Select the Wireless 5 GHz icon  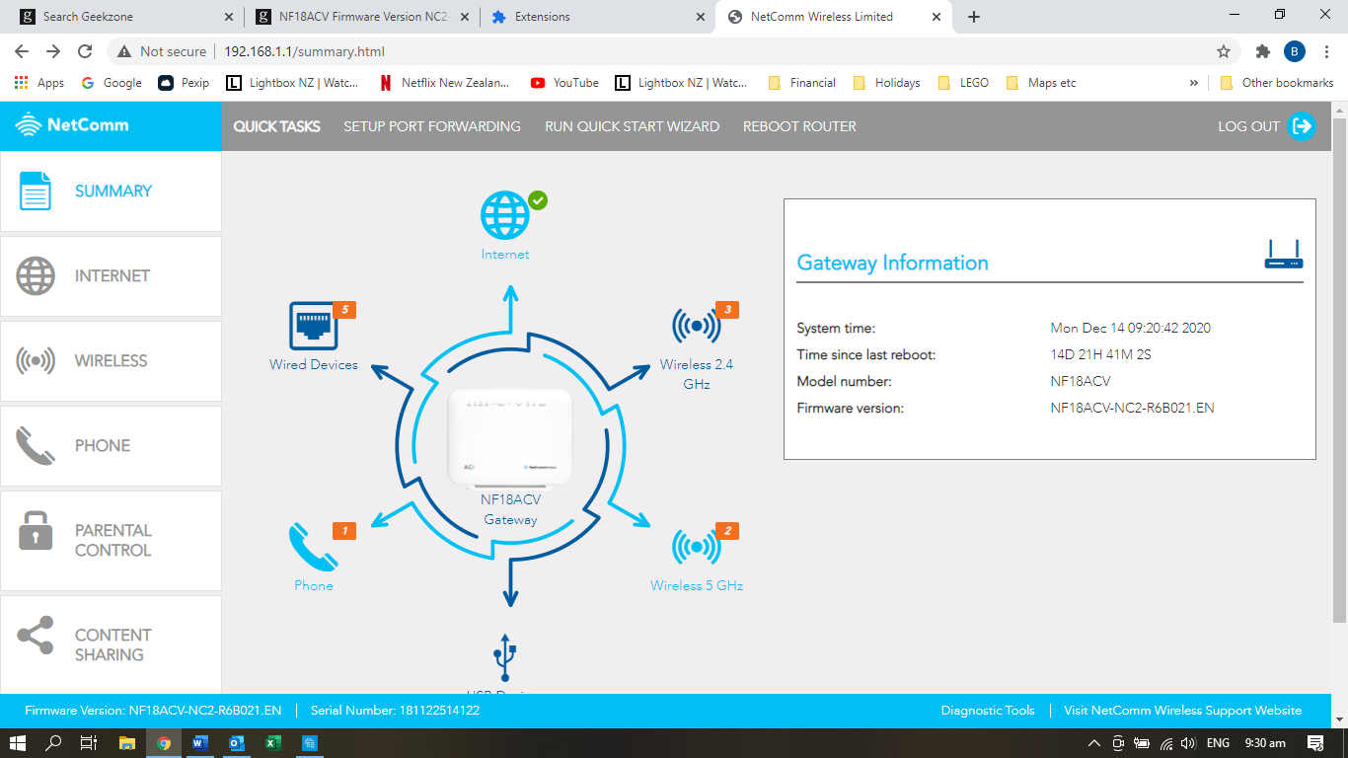tap(696, 547)
